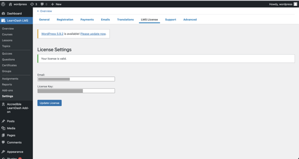Screen dimensions: 299x159
Task: Open the Pages menu label
Action: 11,135
